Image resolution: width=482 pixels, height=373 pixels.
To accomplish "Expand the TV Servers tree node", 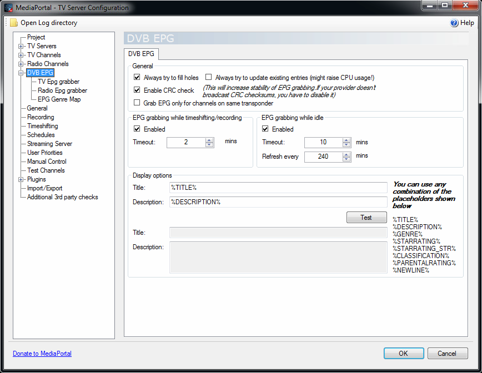I will pos(21,47).
